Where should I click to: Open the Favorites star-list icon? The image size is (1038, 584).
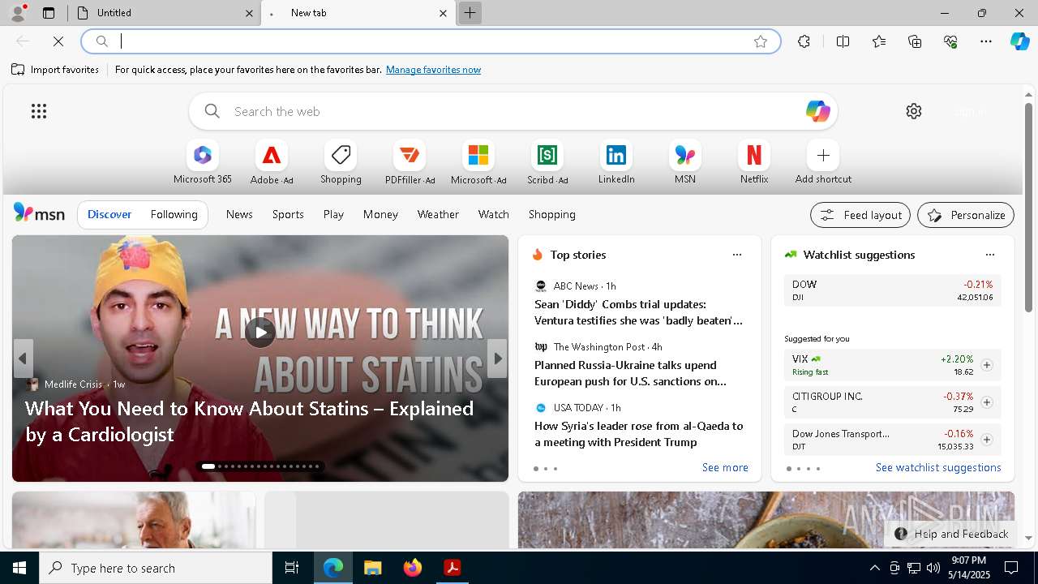879,41
